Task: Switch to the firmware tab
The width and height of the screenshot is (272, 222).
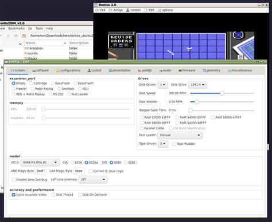Action: (x=187, y=70)
